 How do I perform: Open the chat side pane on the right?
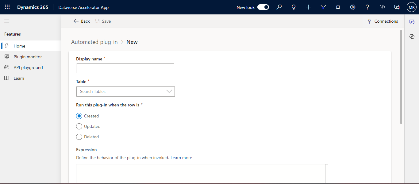point(412,21)
